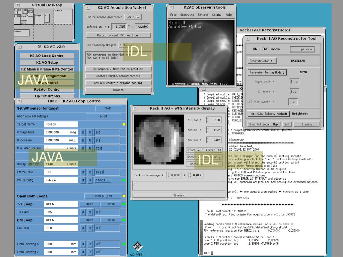The width and height of the screenshot is (343, 257).
Task: Click the K2 AO Loop Control launcher button
Action: tap(47, 56)
